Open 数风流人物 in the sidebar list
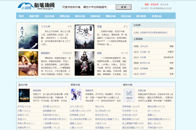This screenshot has height=130, width=196. point(145,63)
